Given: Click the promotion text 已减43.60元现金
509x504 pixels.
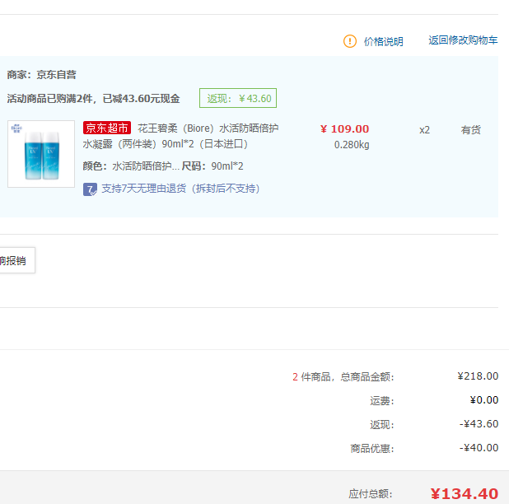Looking at the screenshot, I should pyautogui.click(x=141, y=98).
